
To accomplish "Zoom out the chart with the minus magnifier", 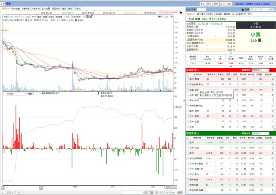I will (147, 192).
